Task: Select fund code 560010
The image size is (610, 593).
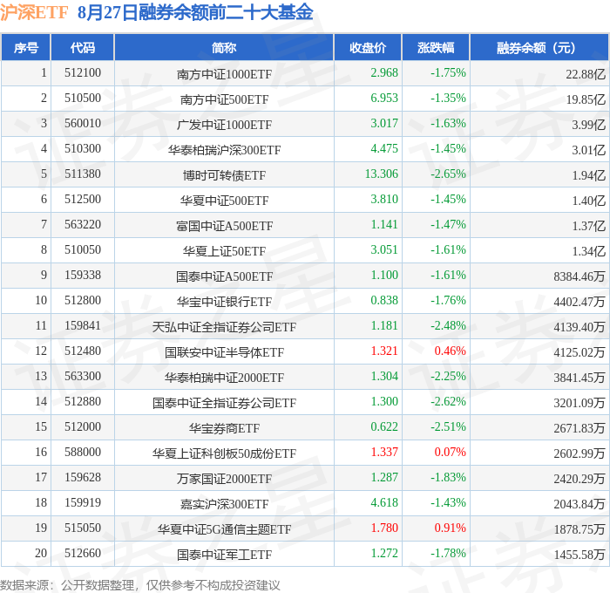Action: 83,124
